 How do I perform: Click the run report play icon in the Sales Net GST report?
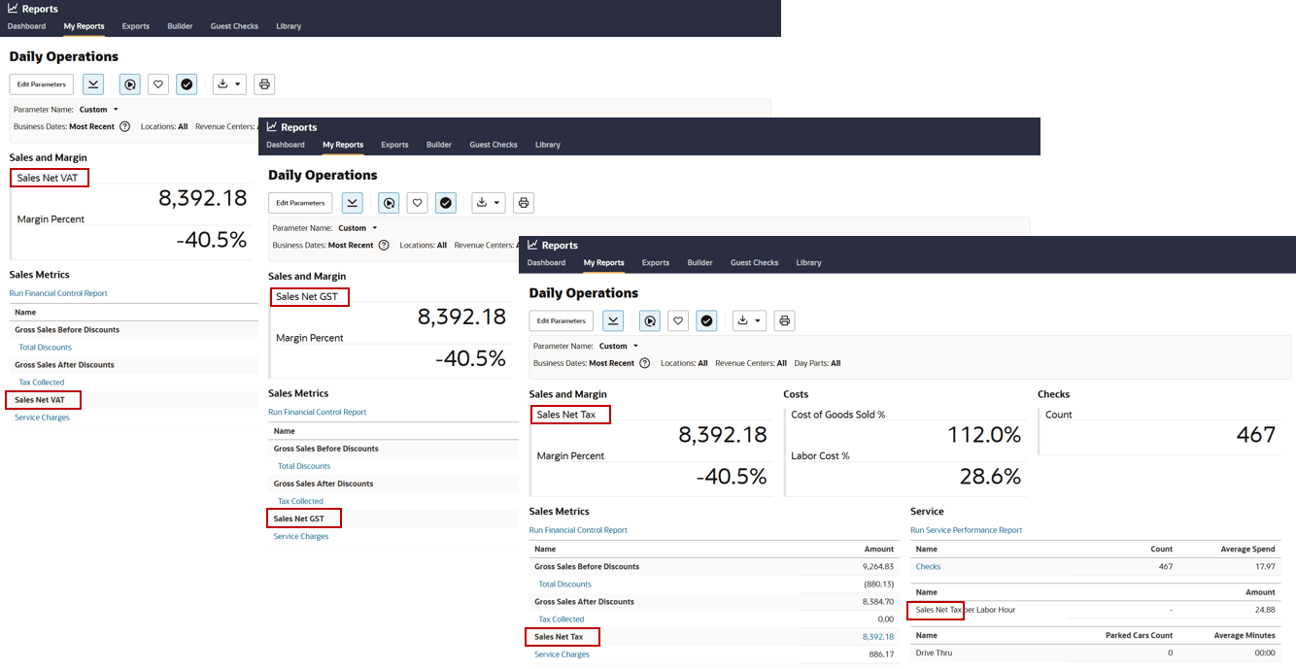(389, 203)
